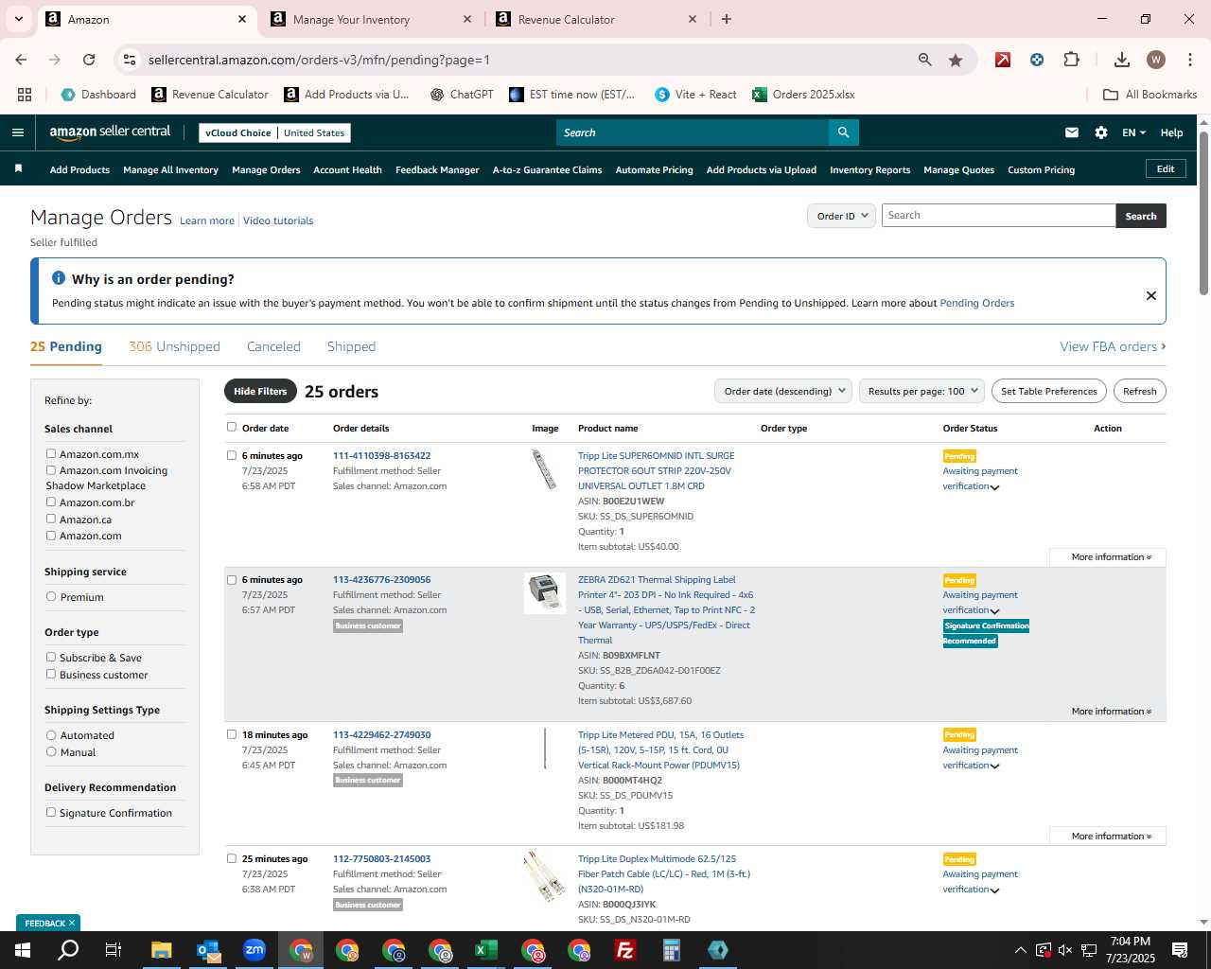The height and width of the screenshot is (969, 1211).
Task: Open the View FBA orders link
Action: 1113,346
